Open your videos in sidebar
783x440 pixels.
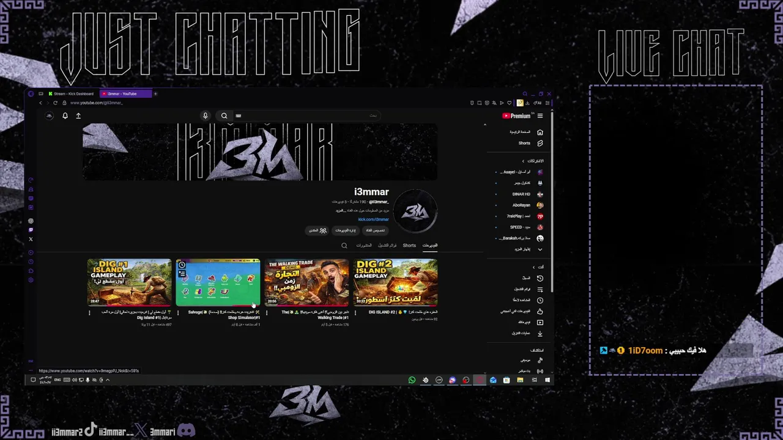pos(540,322)
